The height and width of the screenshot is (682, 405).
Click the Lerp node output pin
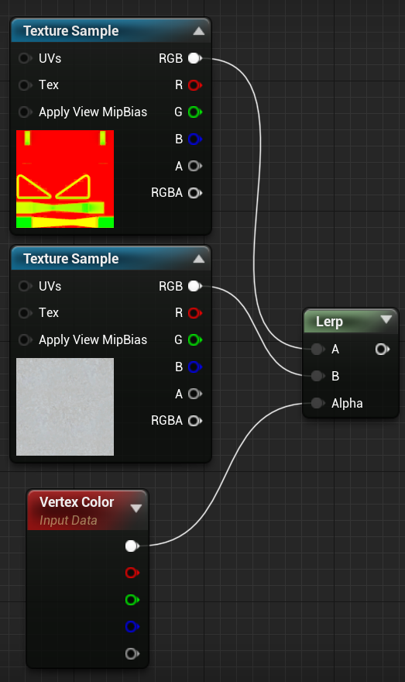click(382, 349)
